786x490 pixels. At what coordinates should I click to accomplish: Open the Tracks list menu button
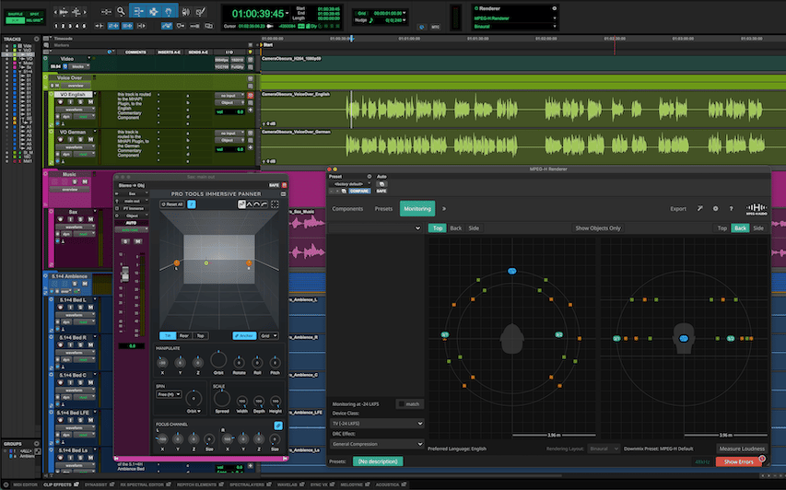36,39
